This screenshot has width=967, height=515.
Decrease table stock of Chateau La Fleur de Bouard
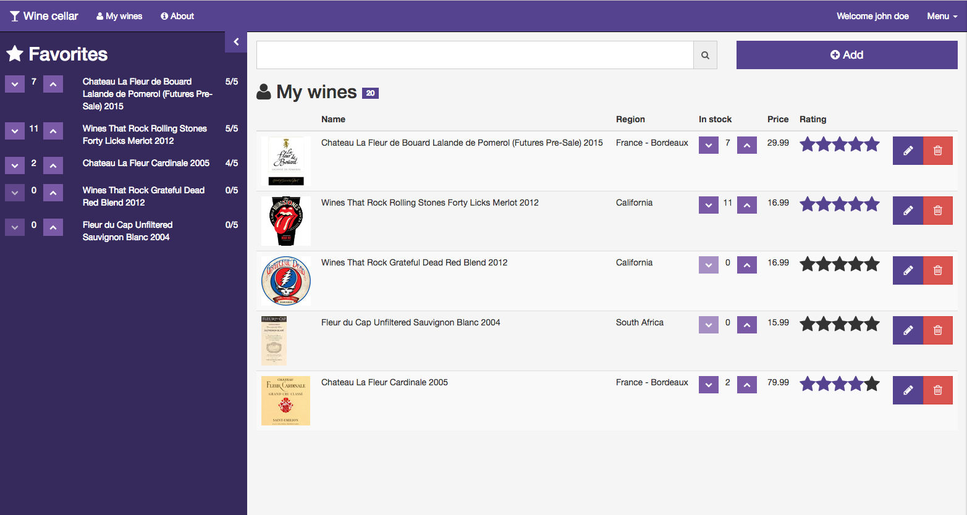[709, 145]
